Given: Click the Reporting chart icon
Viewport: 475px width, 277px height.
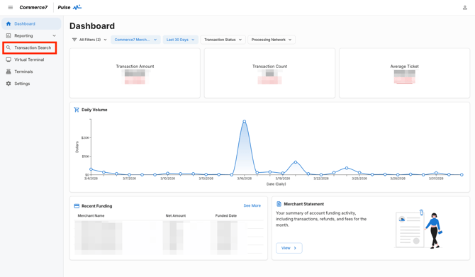Looking at the screenshot, I should coord(9,35).
